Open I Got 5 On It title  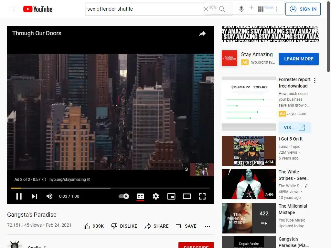coord(291,139)
